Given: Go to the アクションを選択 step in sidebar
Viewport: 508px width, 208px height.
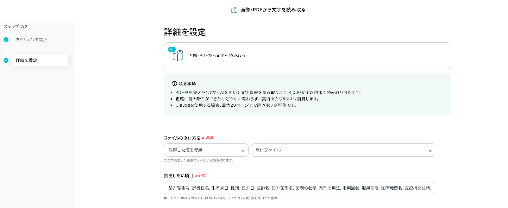Looking at the screenshot, I should (x=31, y=40).
